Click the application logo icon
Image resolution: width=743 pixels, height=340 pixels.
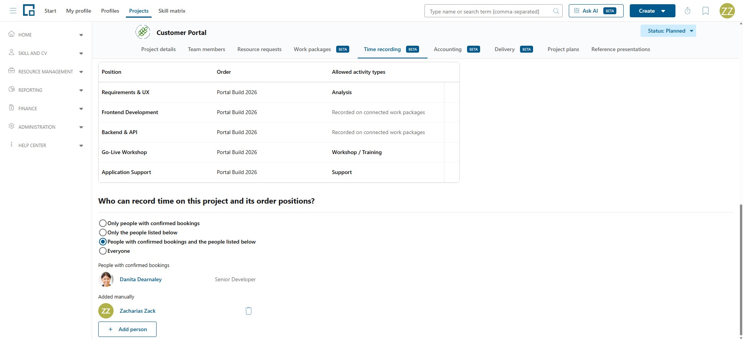[x=29, y=10]
